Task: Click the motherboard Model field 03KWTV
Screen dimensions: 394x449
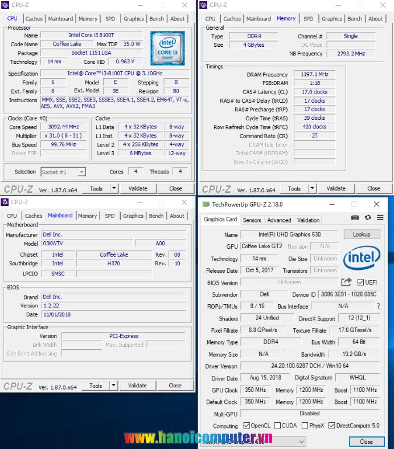Action: [88, 244]
